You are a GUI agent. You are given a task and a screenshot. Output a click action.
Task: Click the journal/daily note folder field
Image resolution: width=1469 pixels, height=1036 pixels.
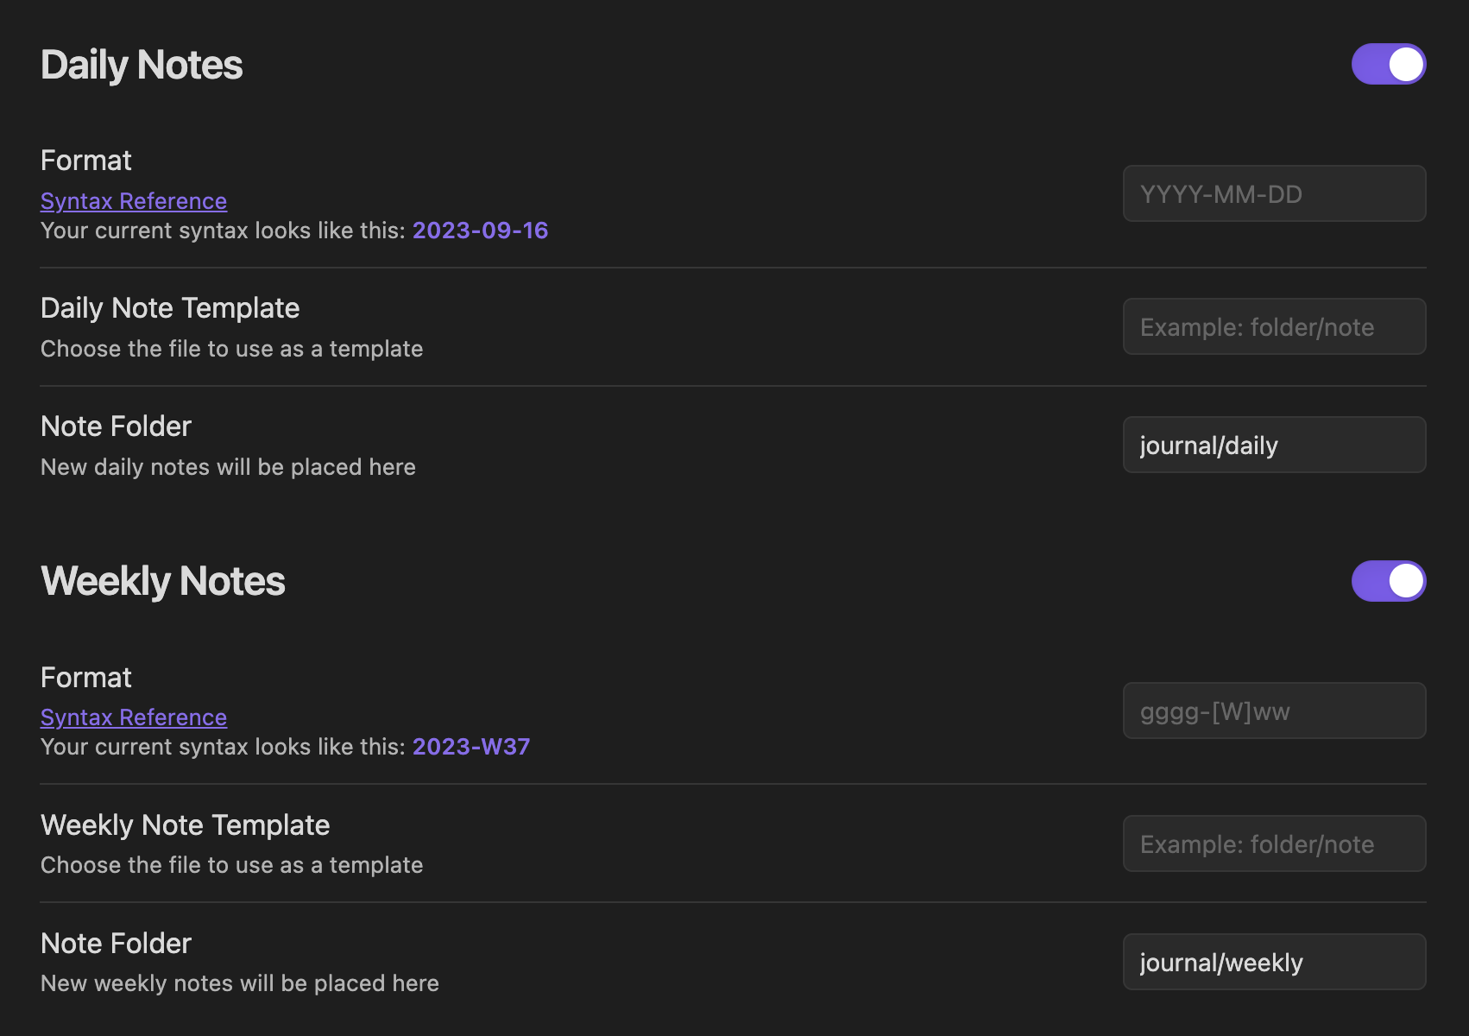[x=1274, y=445]
